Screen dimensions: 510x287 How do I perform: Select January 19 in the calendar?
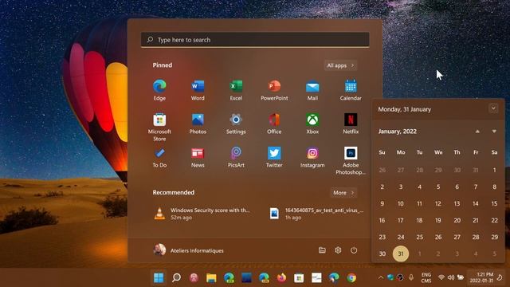click(x=438, y=220)
